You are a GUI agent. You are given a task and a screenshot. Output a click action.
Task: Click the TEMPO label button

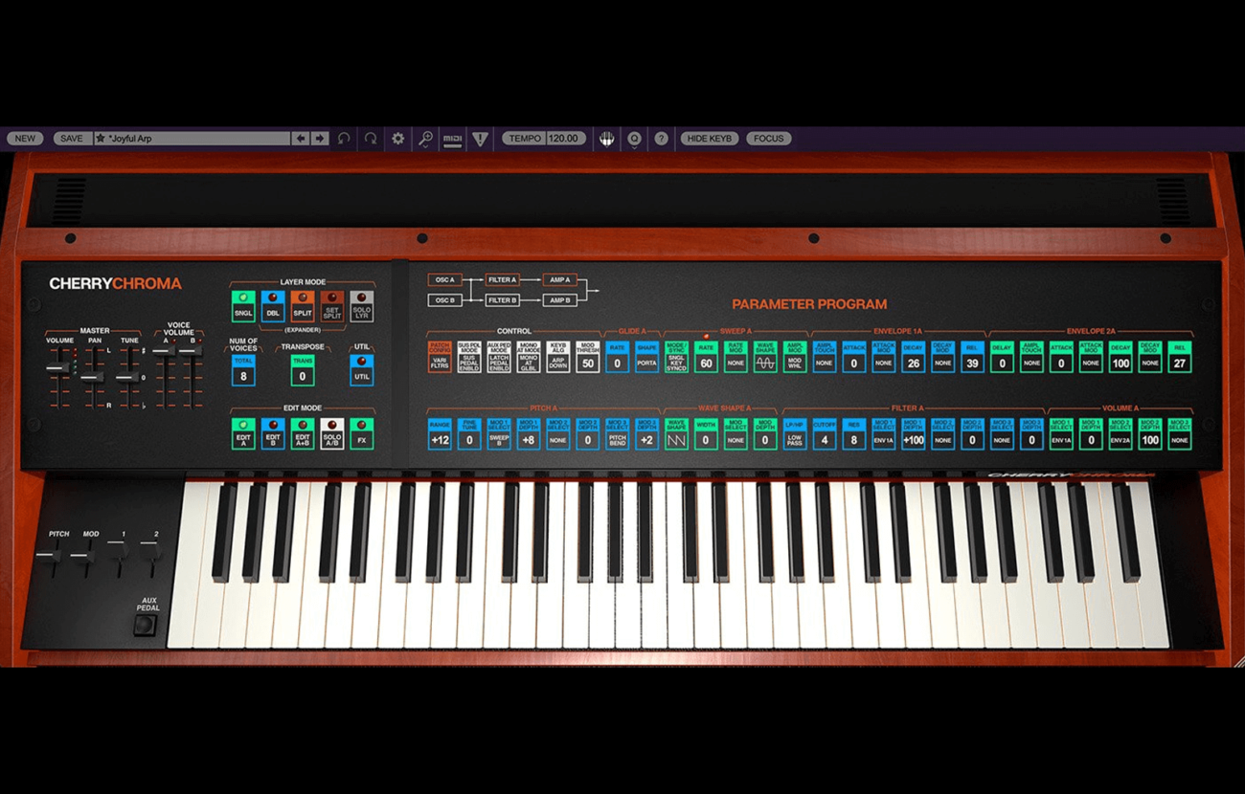525,139
